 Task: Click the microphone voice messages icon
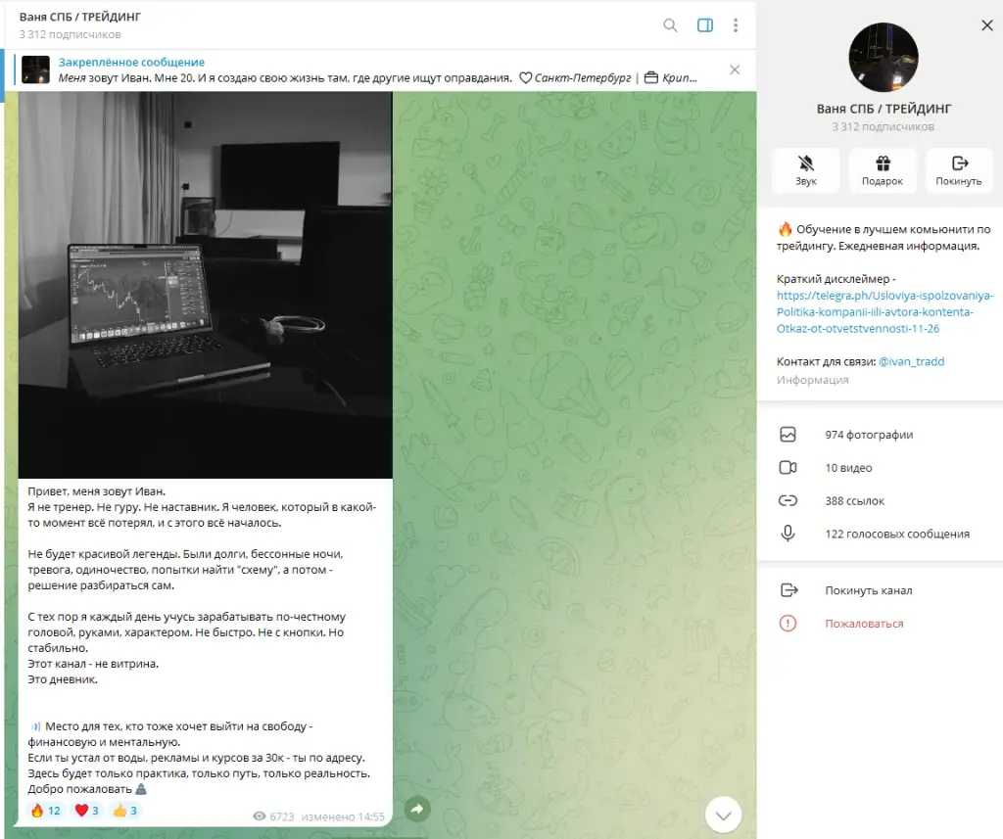(x=788, y=534)
